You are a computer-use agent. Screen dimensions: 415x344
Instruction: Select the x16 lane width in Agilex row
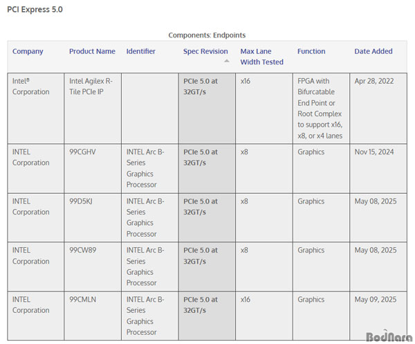(x=245, y=81)
